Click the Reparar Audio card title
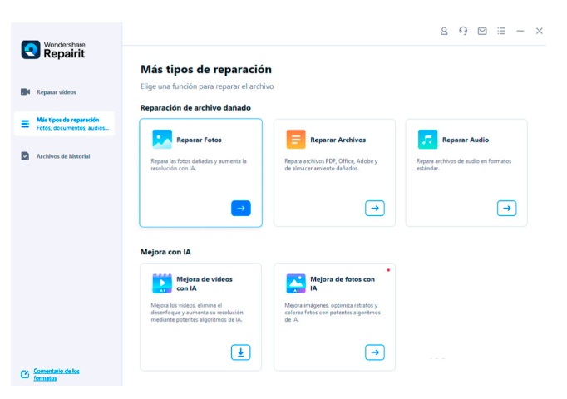 [466, 140]
